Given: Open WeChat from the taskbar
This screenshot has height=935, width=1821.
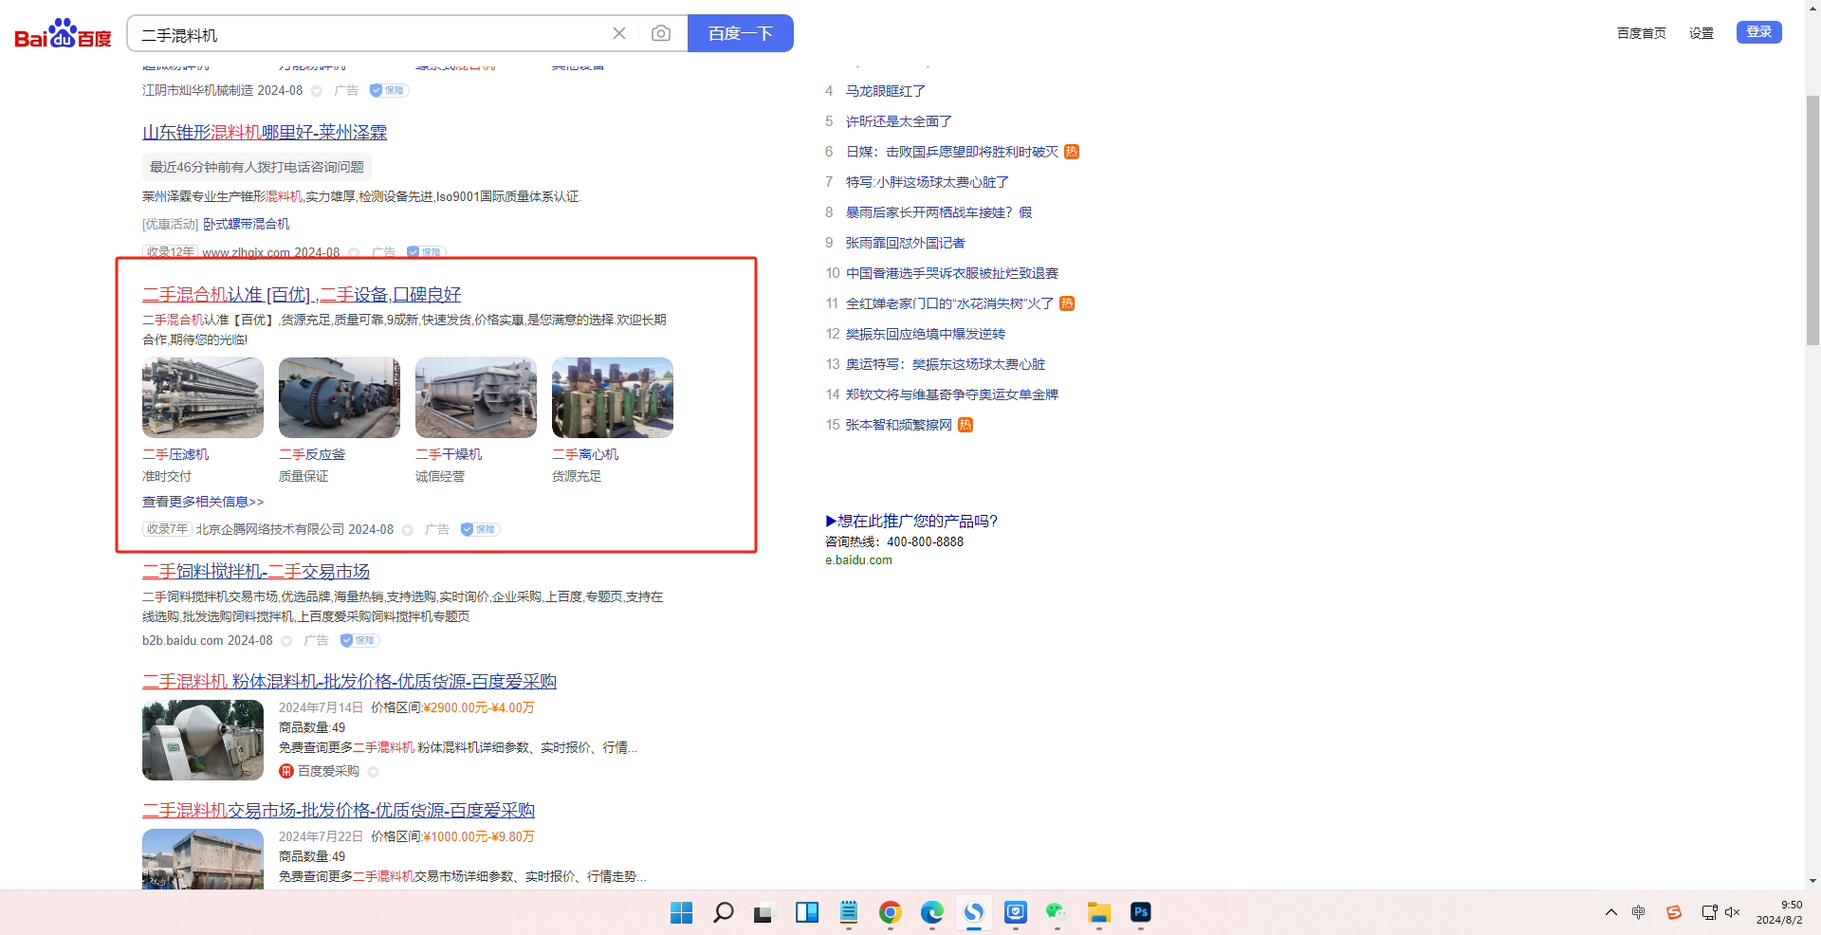Looking at the screenshot, I should [1057, 912].
